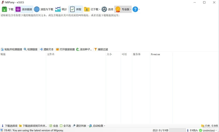
Task: Click 打开链接容器 container icon
Action: (x=57, y=49)
